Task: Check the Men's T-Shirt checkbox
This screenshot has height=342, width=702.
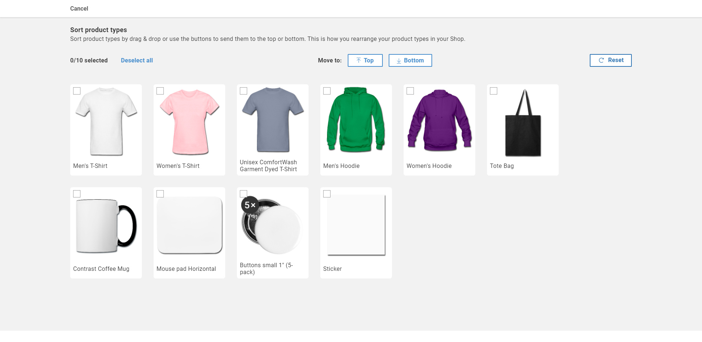Action: (77, 91)
